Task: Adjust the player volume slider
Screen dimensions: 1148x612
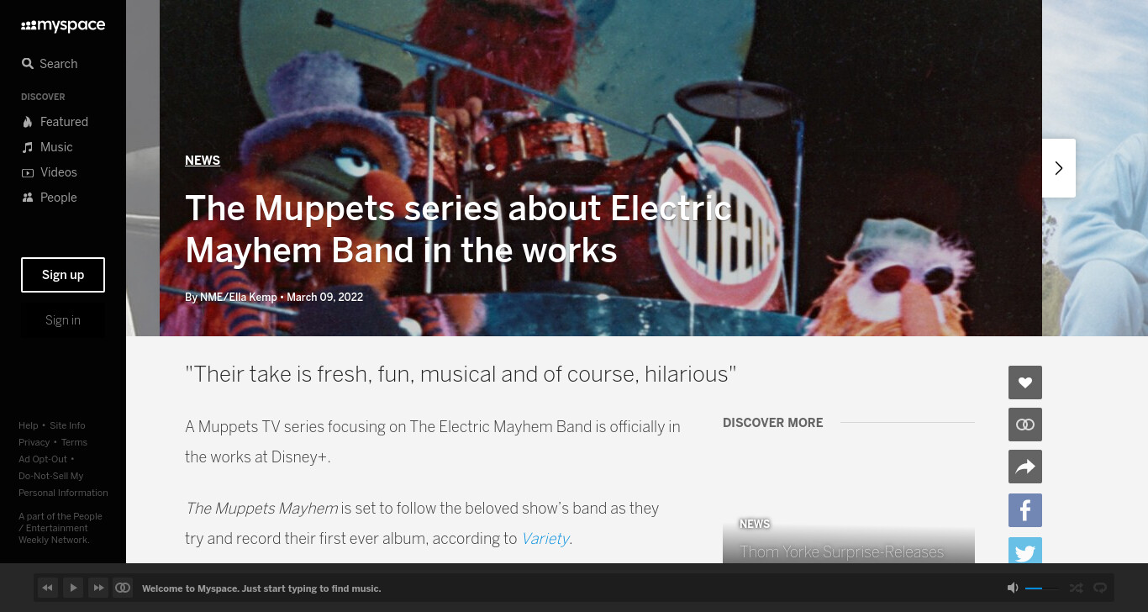Action: click(x=1041, y=588)
